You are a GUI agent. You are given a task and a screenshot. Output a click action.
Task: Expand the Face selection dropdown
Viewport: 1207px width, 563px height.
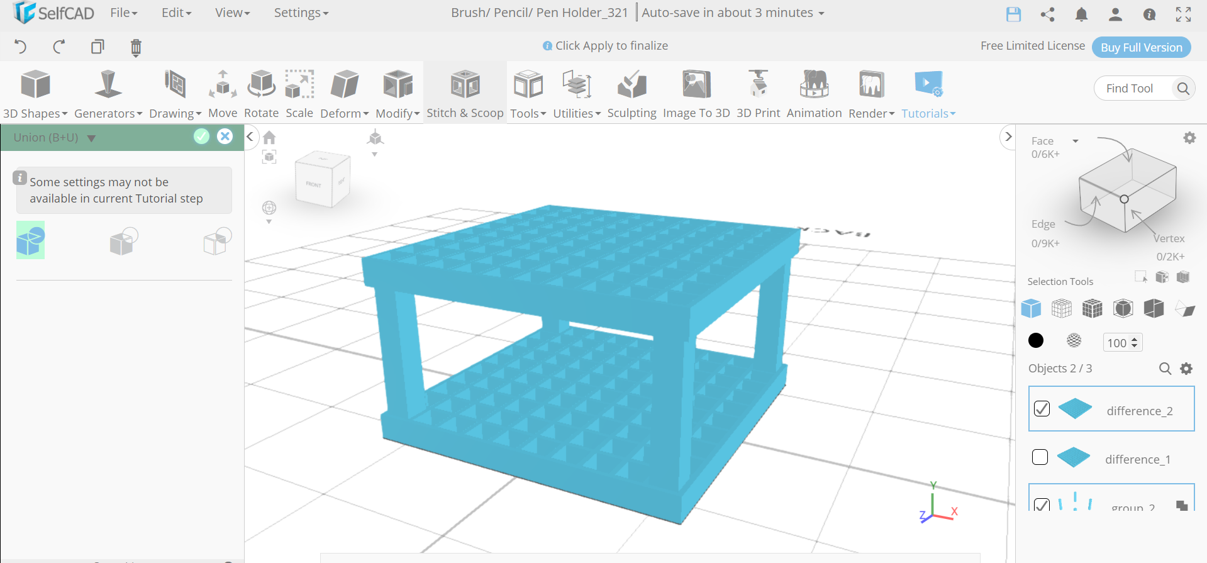tap(1076, 141)
